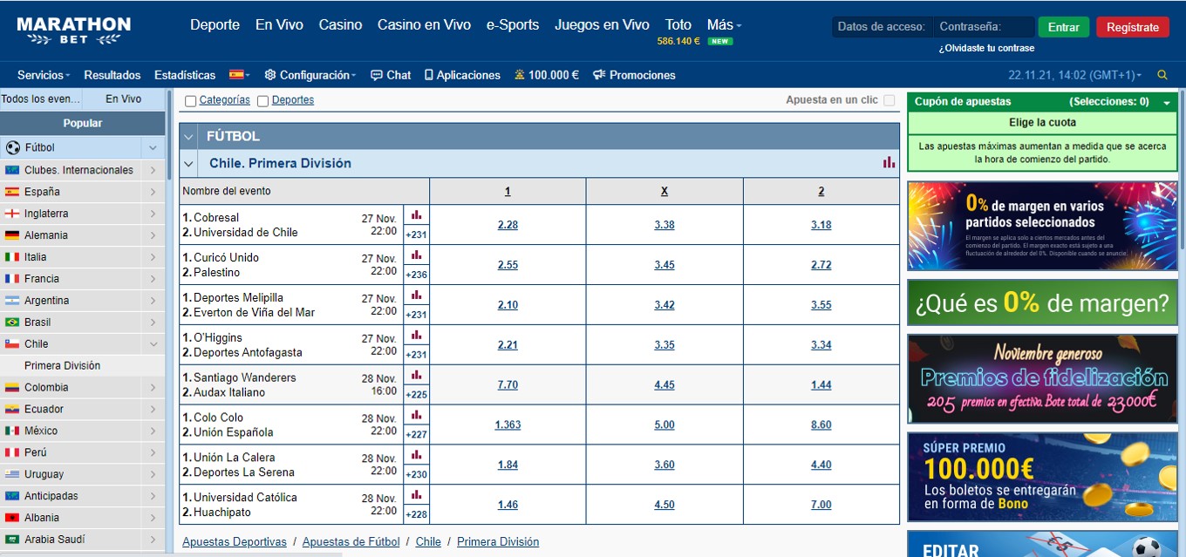Click the red Regístrate button

click(1133, 27)
